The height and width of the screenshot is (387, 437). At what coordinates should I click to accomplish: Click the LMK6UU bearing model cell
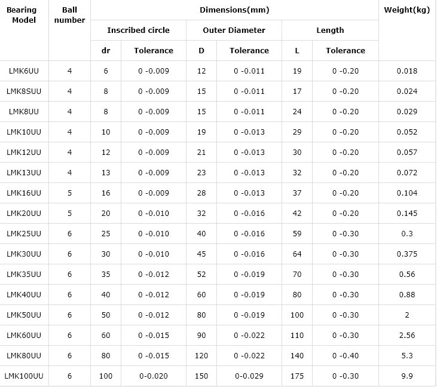click(24, 71)
